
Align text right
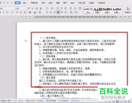[54, 12]
